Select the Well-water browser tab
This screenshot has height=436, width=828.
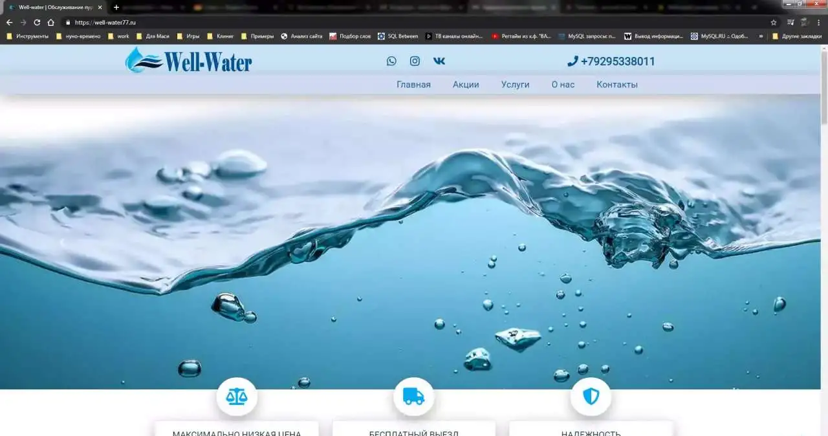(x=54, y=7)
